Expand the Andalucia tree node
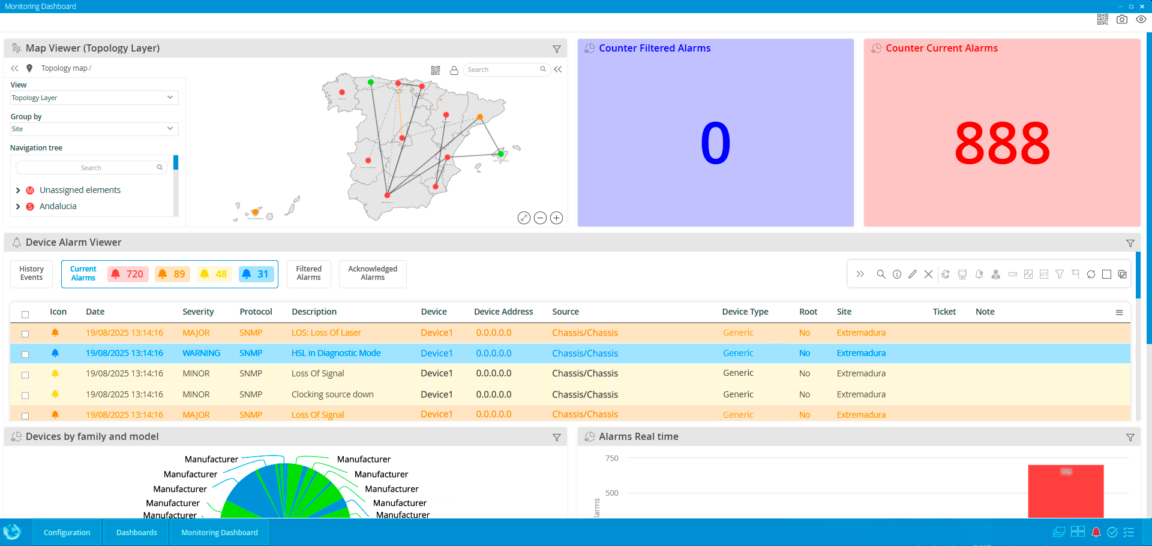 pyautogui.click(x=18, y=207)
